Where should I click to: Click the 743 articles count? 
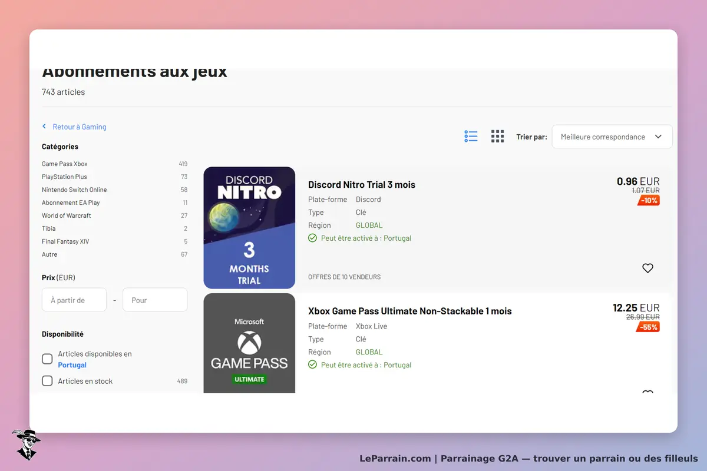(63, 92)
